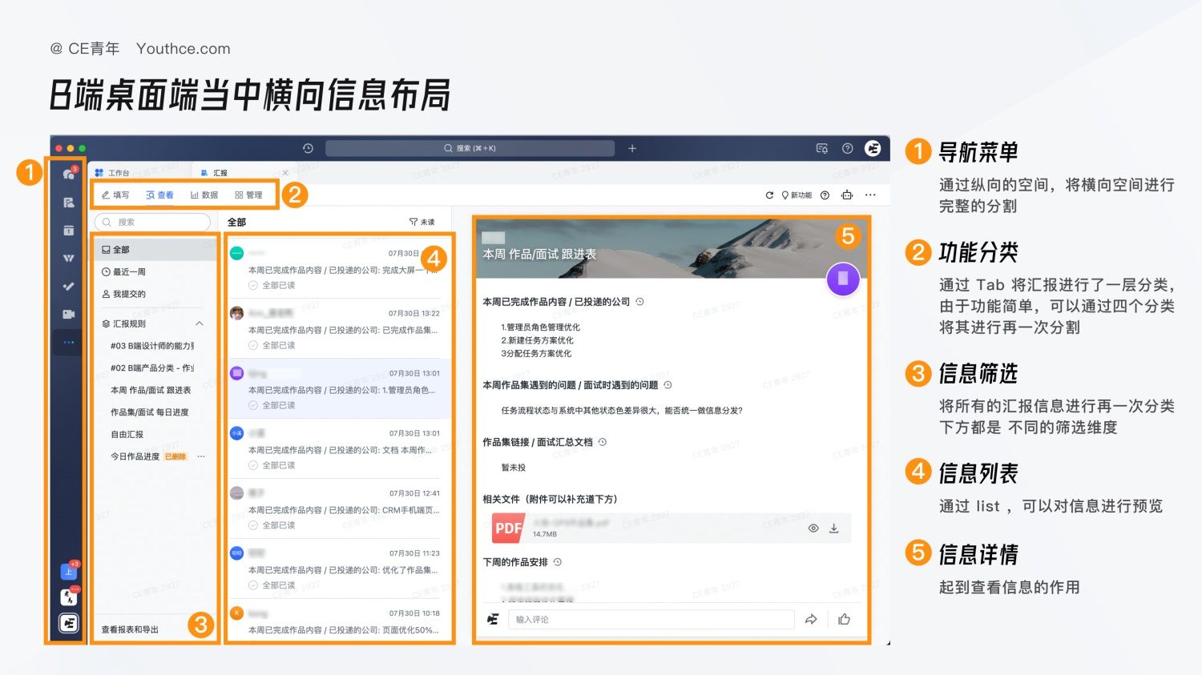Open the notification screen icon in title bar
This screenshot has height=675, width=1202.
click(x=821, y=148)
